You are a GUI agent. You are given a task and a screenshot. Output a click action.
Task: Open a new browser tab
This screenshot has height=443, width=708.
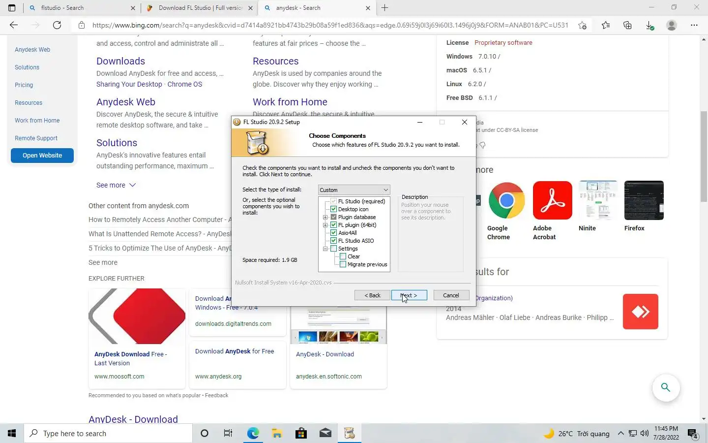click(385, 8)
